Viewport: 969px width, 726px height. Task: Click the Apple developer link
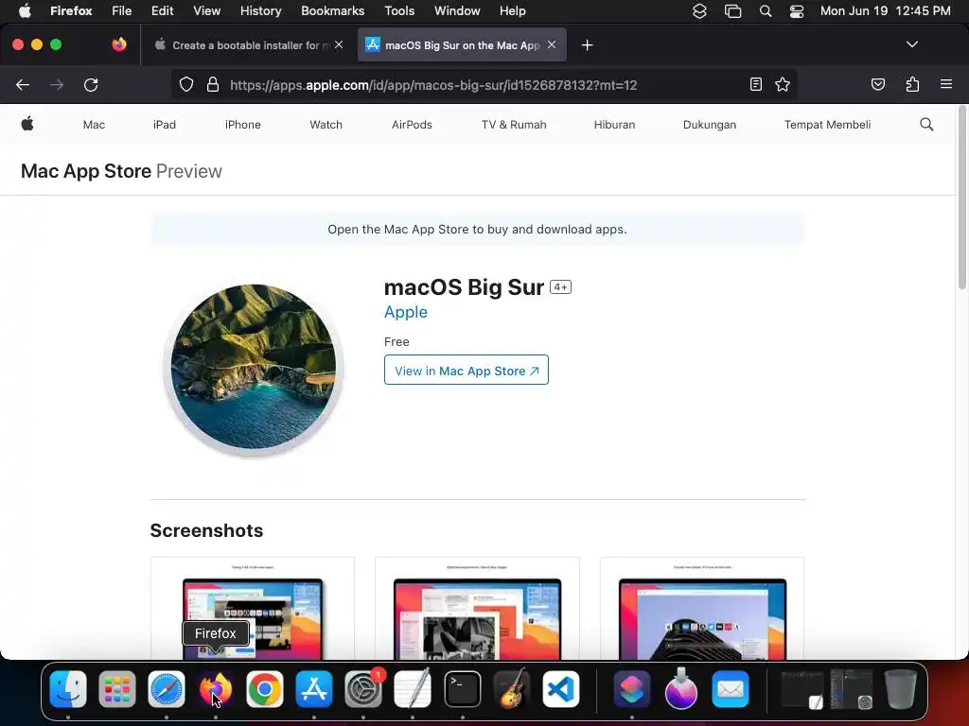405,312
